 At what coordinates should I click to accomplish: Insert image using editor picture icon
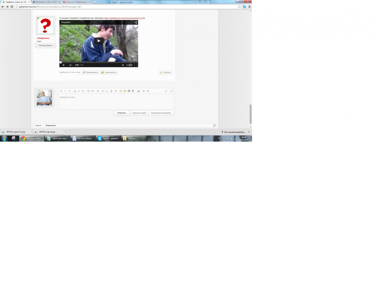click(125, 91)
